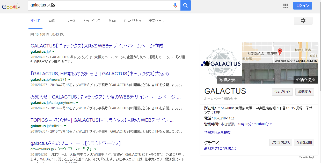
Task: Click 最初のクチコミを書こう link
Action: (x=220, y=148)
